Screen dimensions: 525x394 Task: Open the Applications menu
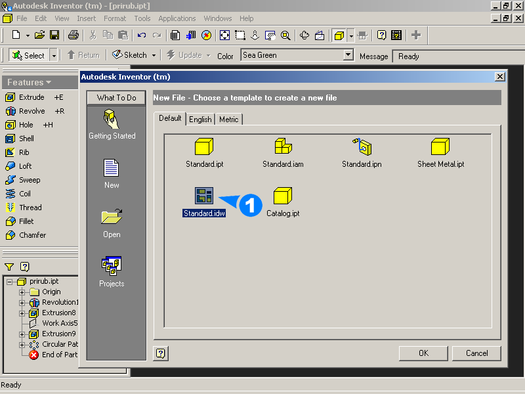pos(177,18)
